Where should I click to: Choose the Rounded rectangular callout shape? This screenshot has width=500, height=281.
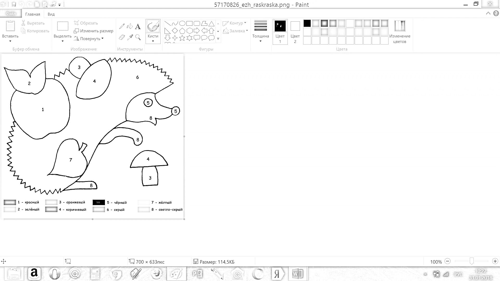pos(197,38)
